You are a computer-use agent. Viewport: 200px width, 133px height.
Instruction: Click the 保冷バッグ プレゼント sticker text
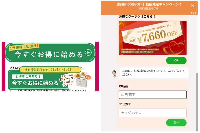(x=67, y=80)
